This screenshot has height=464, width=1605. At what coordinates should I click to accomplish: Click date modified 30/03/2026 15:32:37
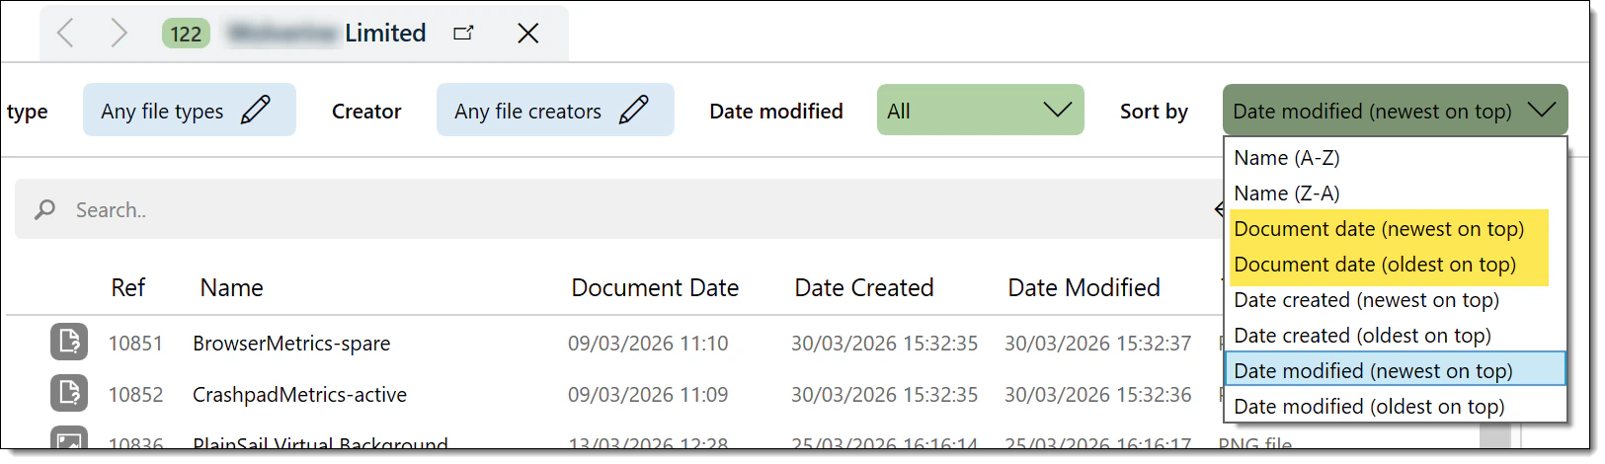coord(1098,343)
